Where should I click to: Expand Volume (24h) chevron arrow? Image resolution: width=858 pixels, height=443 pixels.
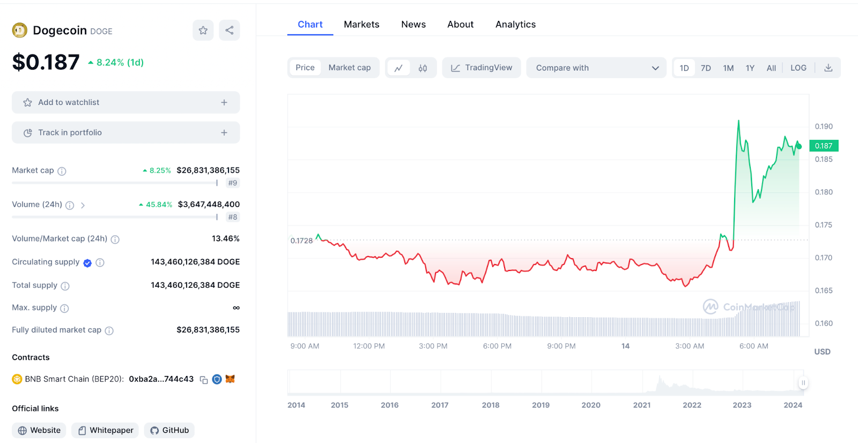coord(83,205)
